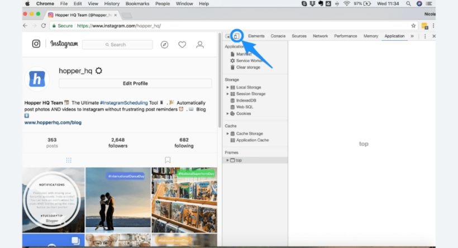Click the Chrome address bar URL
This screenshot has height=248, width=458.
click(118, 26)
